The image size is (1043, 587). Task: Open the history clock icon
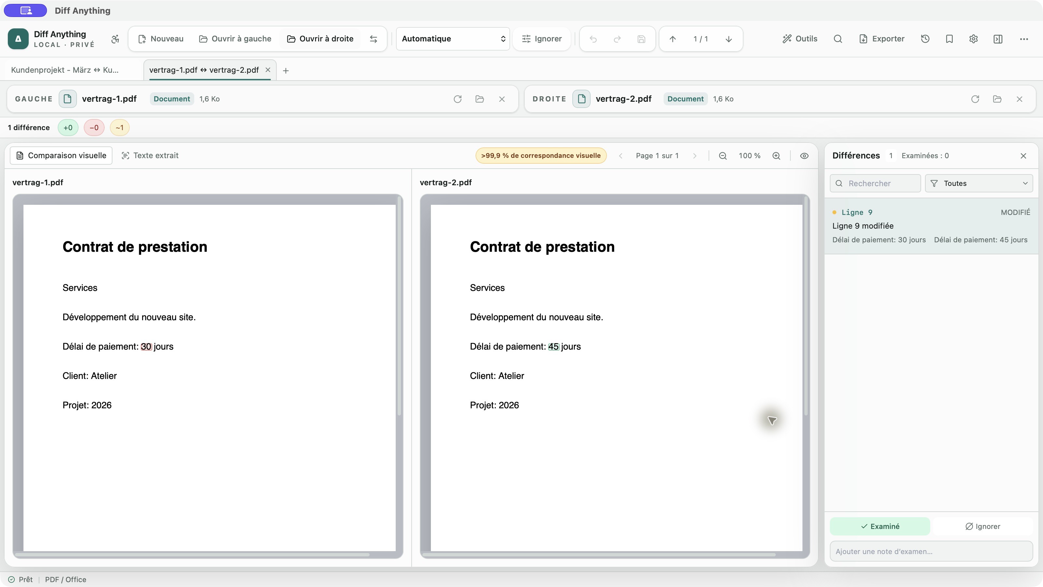[925, 39]
